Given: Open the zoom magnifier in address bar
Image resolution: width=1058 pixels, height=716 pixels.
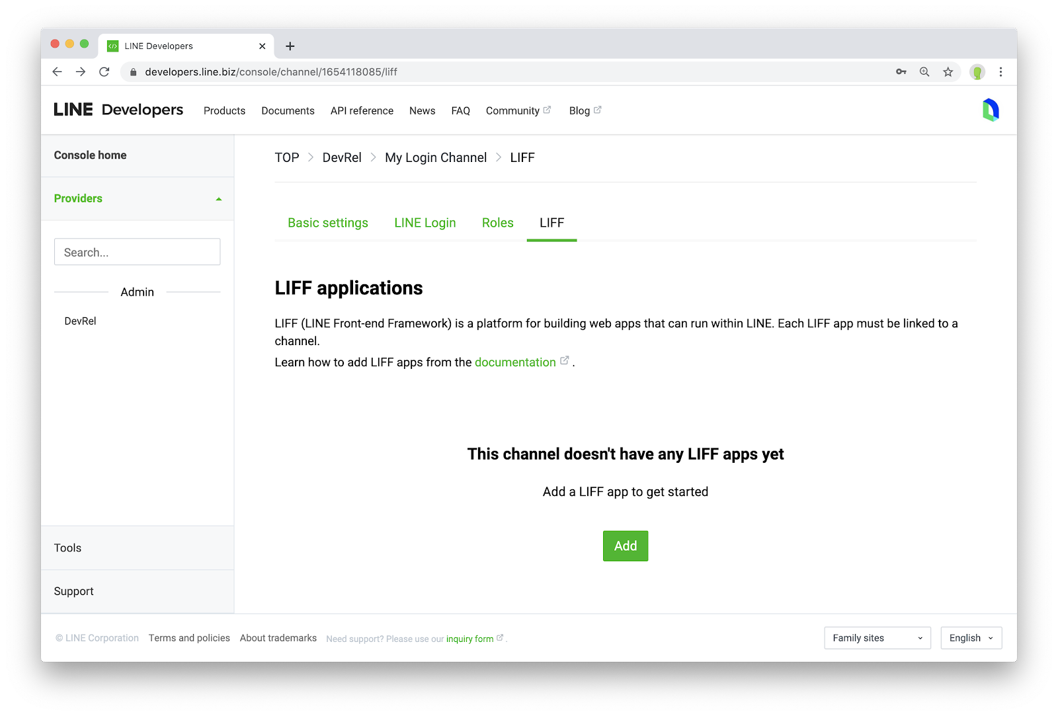Looking at the screenshot, I should 924,72.
